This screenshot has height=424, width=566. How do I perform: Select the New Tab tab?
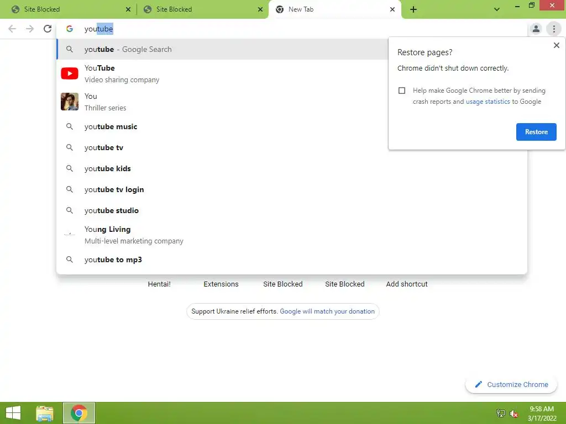click(335, 9)
